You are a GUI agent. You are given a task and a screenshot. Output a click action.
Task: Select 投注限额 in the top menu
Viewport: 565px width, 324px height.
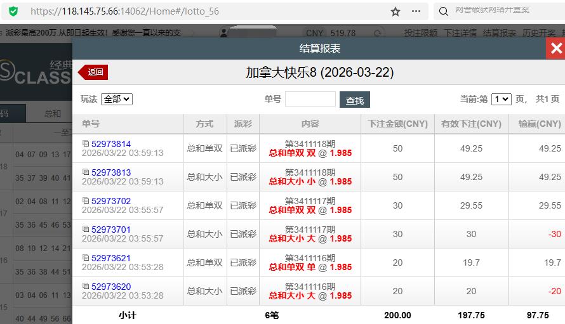tap(421, 33)
